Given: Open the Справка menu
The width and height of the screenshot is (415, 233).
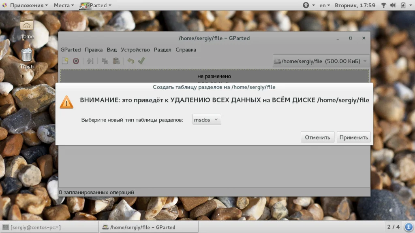Looking at the screenshot, I should pyautogui.click(x=186, y=50).
